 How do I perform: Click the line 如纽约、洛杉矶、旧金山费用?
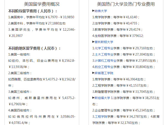(x=42, y=64)
